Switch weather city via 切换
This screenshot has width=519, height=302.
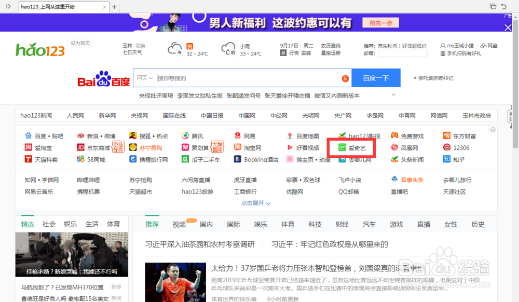point(140,46)
